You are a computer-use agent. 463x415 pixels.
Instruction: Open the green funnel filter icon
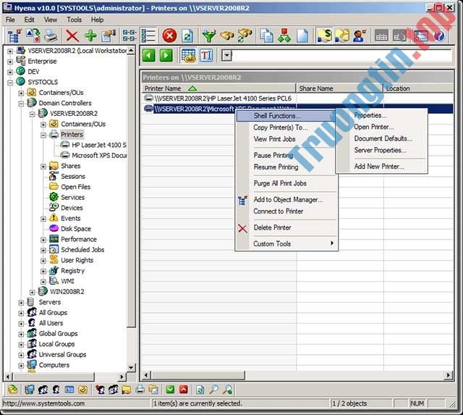[x=209, y=36]
